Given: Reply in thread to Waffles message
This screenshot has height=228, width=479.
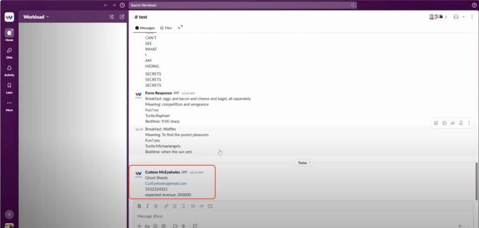Looking at the screenshot, I should click(444, 123).
